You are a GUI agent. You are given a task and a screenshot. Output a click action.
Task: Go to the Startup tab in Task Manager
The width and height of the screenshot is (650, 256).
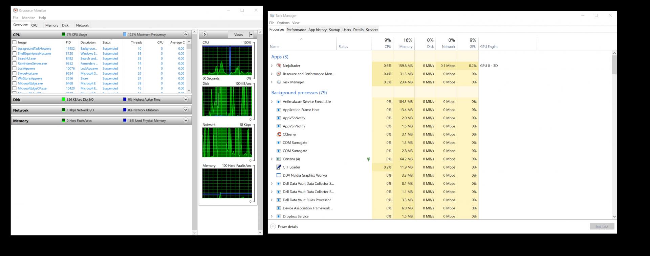coord(334,30)
